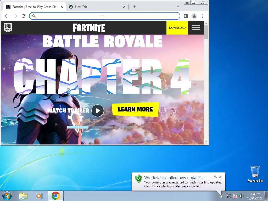Open the Fortnite hamburger menu
The image size is (268, 201).
196,28
